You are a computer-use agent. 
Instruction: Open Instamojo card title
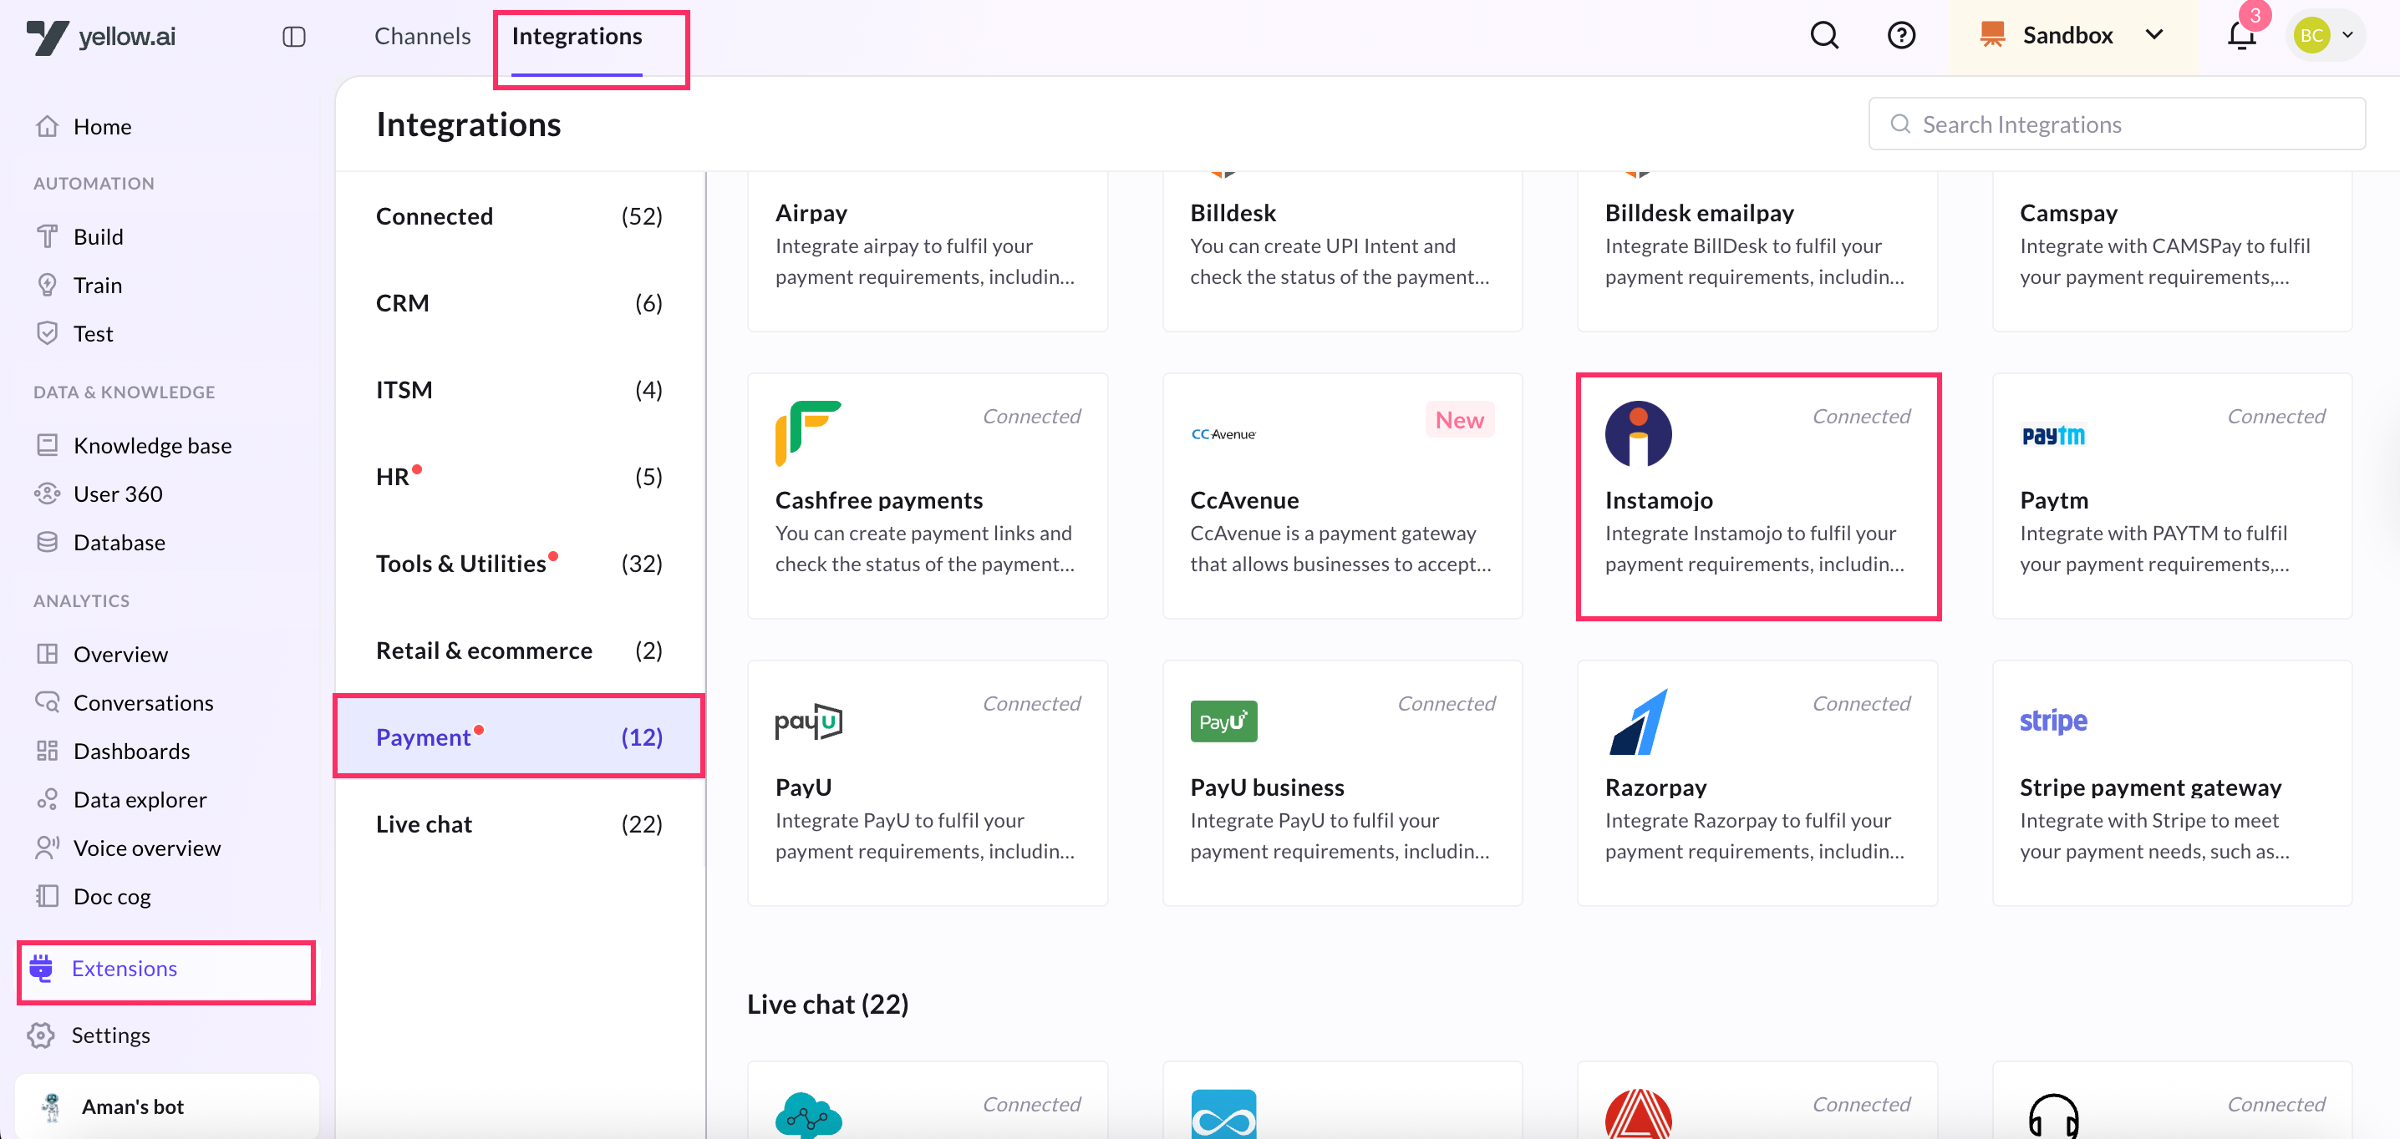tap(1659, 500)
